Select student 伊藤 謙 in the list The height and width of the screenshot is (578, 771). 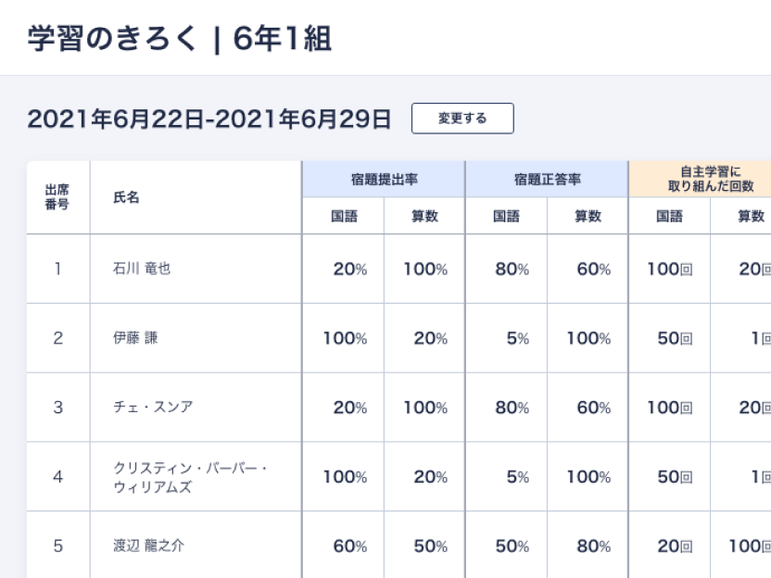[x=135, y=338]
